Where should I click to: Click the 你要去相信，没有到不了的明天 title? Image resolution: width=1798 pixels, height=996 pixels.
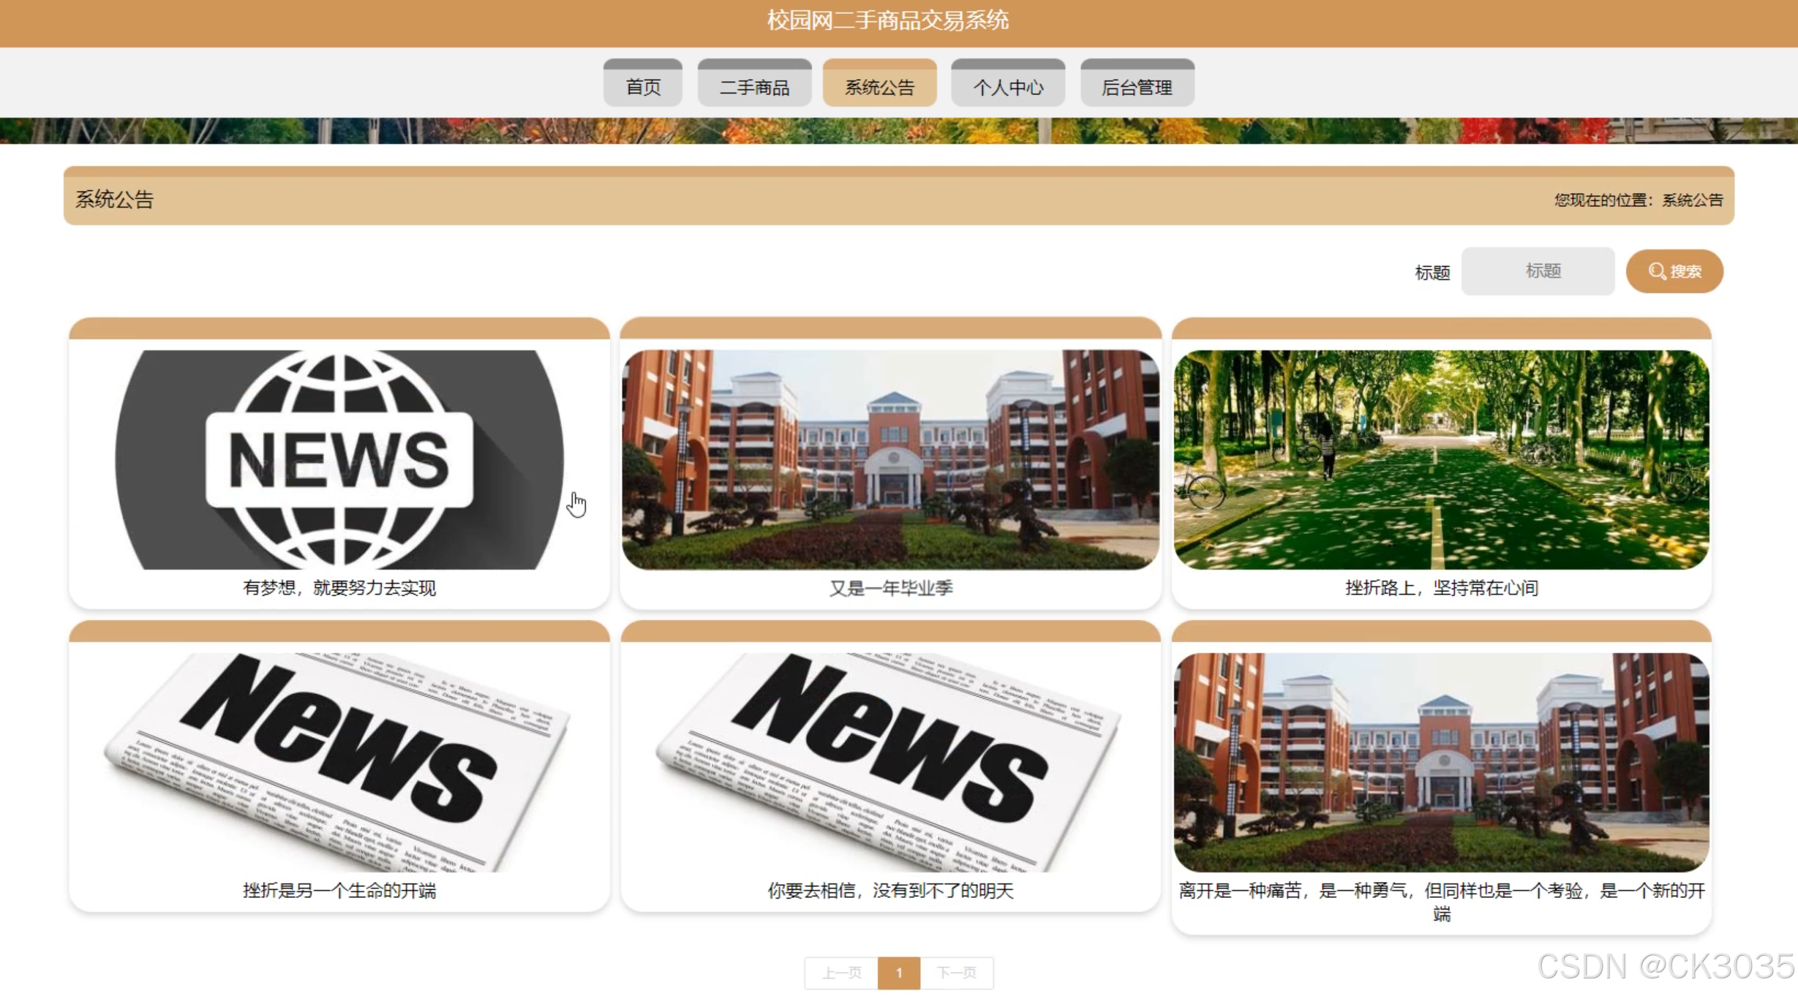pyautogui.click(x=890, y=891)
